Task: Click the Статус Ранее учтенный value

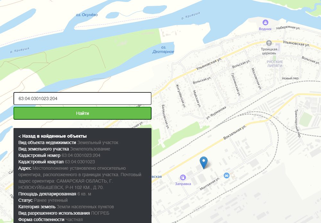Action: [x=51, y=200]
